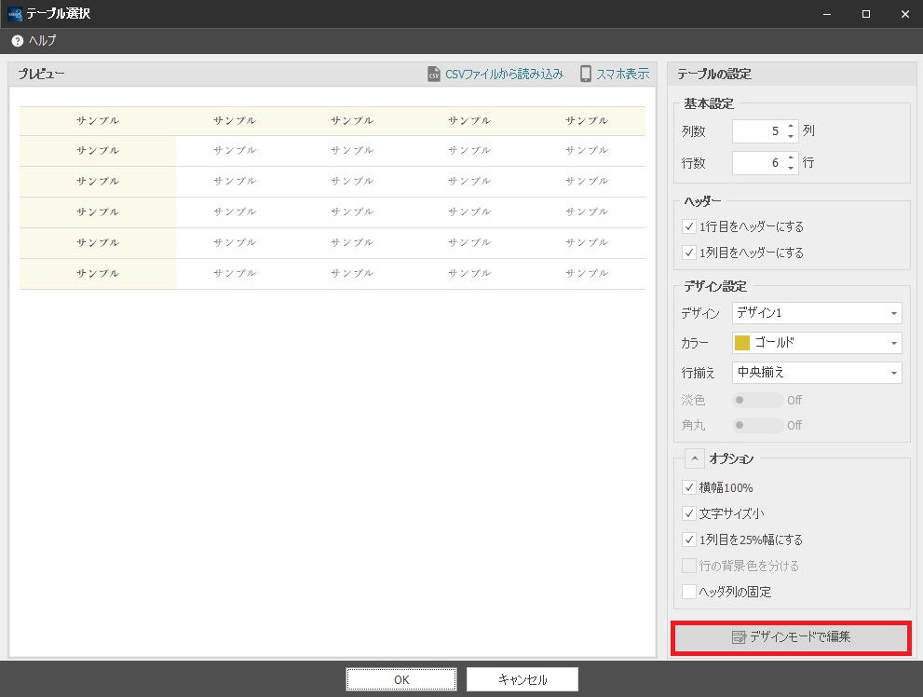Click the gold color swatch

[742, 343]
